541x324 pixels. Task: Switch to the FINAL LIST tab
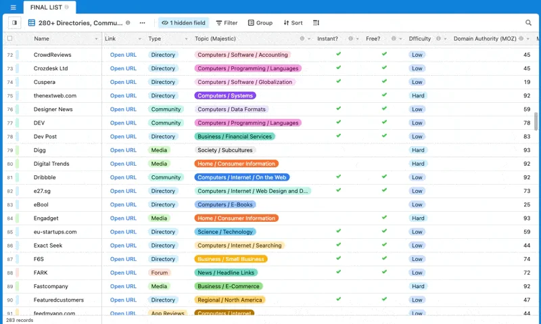coord(49,7)
